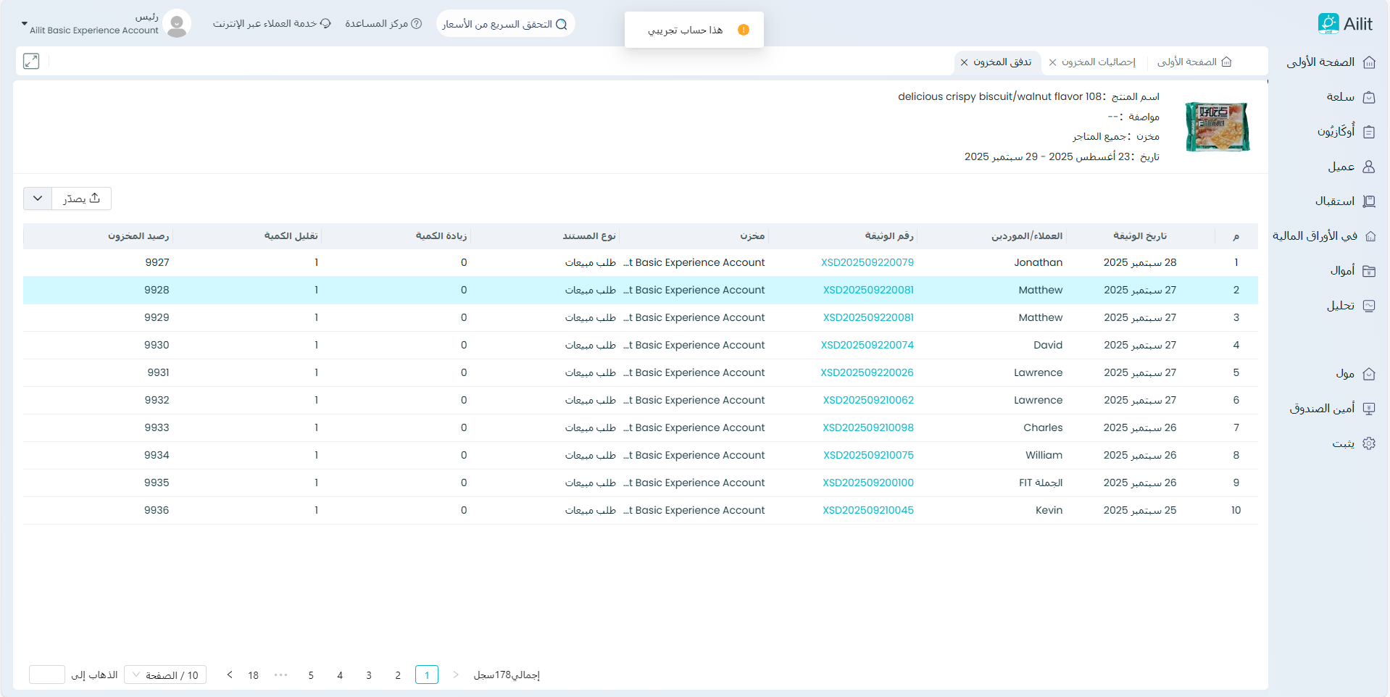Open the أمين الصندوق cashier sidebar icon

click(1368, 409)
